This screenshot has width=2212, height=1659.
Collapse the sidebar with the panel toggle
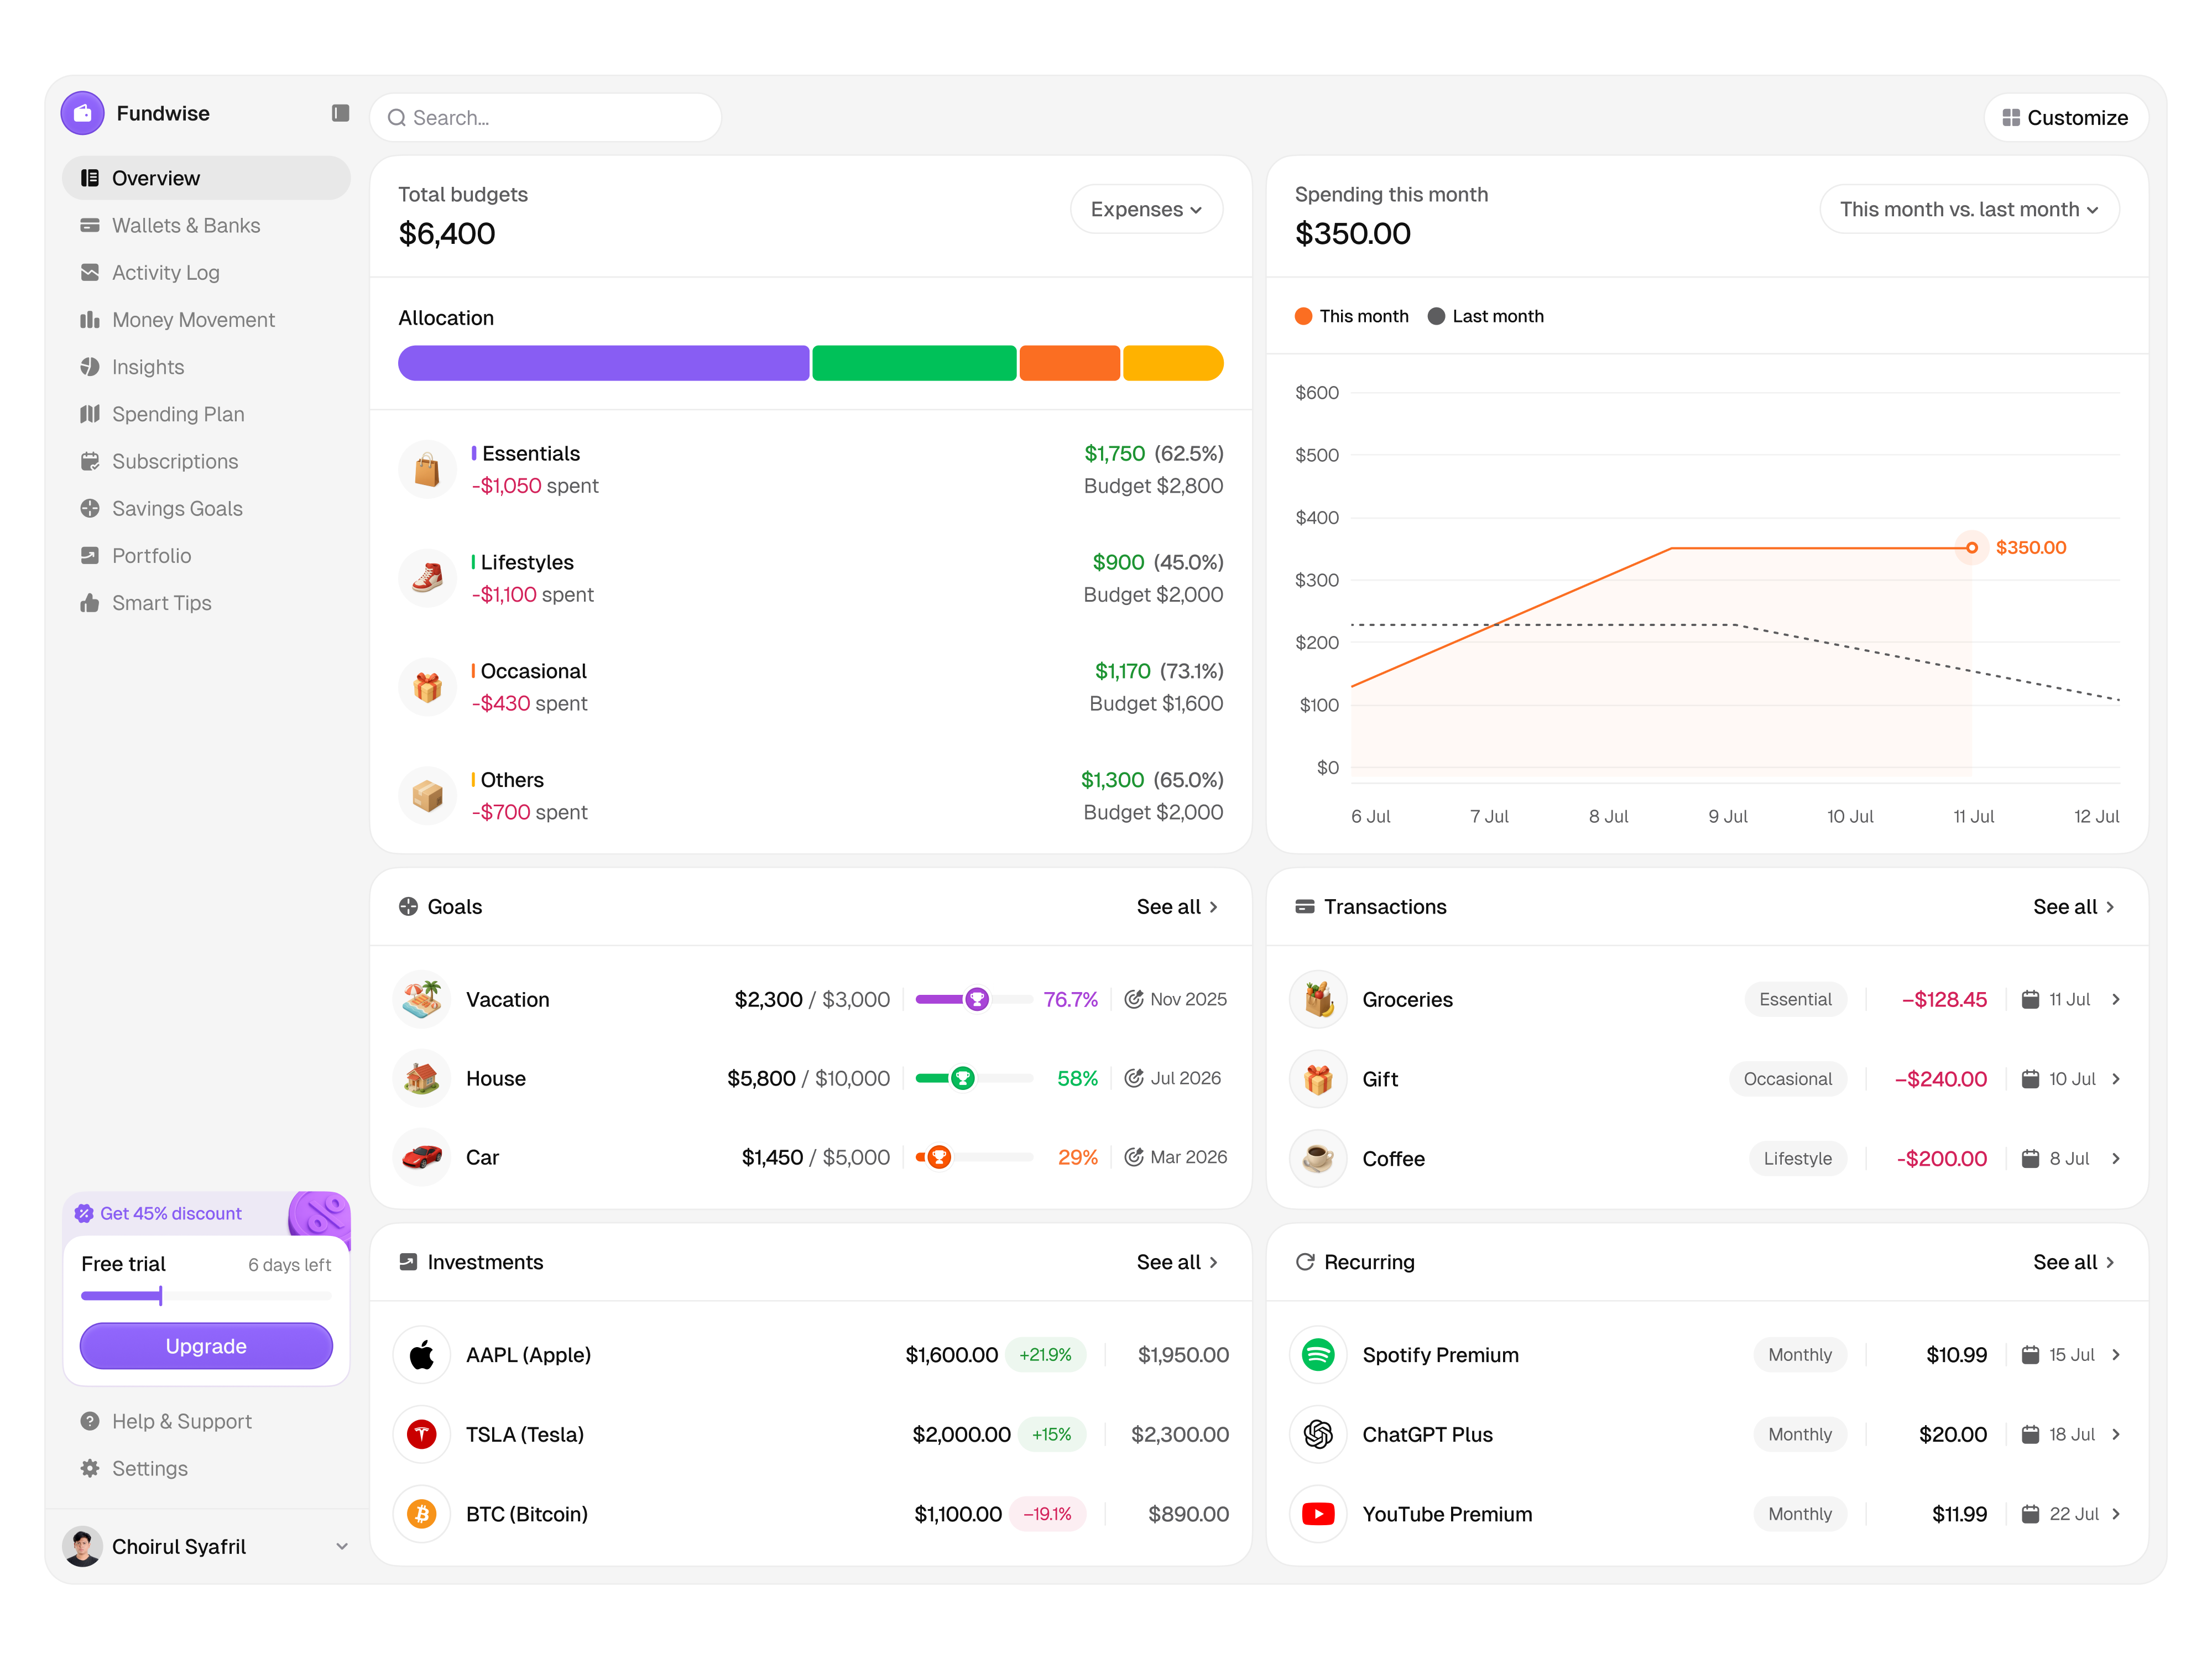tap(340, 113)
